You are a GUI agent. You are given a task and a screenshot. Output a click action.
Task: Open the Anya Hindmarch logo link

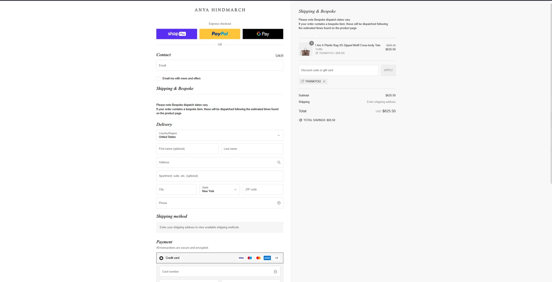pos(220,10)
